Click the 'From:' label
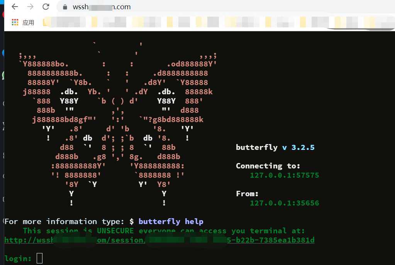Image resolution: width=395 pixels, height=265 pixels. [247, 194]
